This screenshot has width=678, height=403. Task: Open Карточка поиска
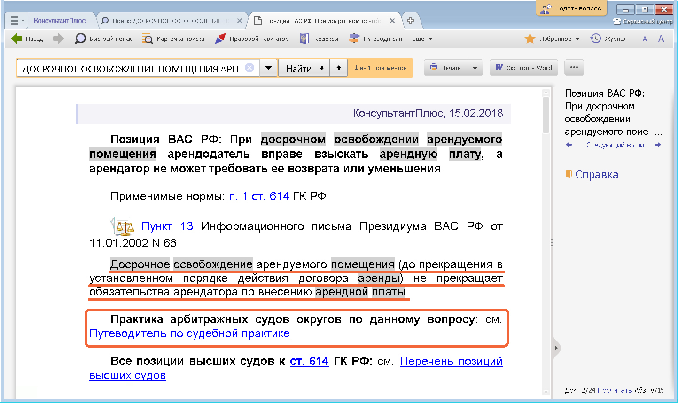click(173, 39)
